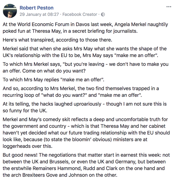The width and height of the screenshot is (172, 182).
Task: Click the line "To which Mrs May replies"
Action: coord(54,80)
